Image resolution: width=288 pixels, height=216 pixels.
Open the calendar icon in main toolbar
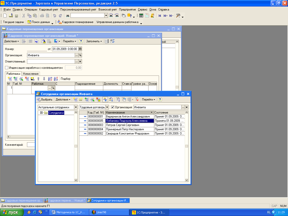coord(147,15)
